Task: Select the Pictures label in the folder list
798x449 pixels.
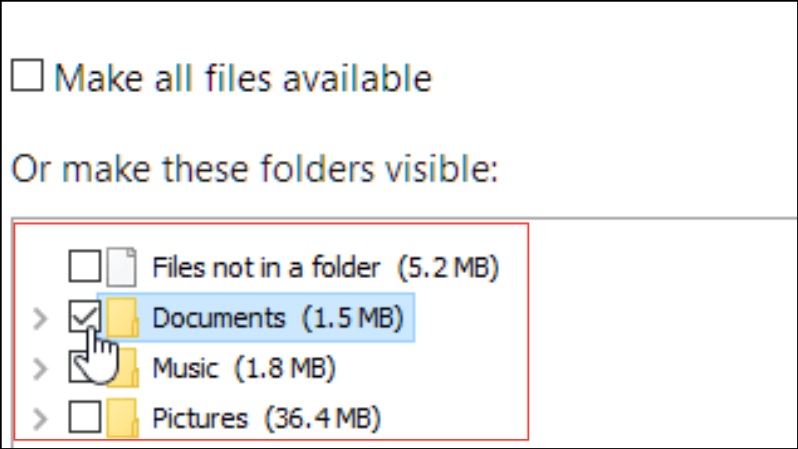Action: click(x=200, y=419)
